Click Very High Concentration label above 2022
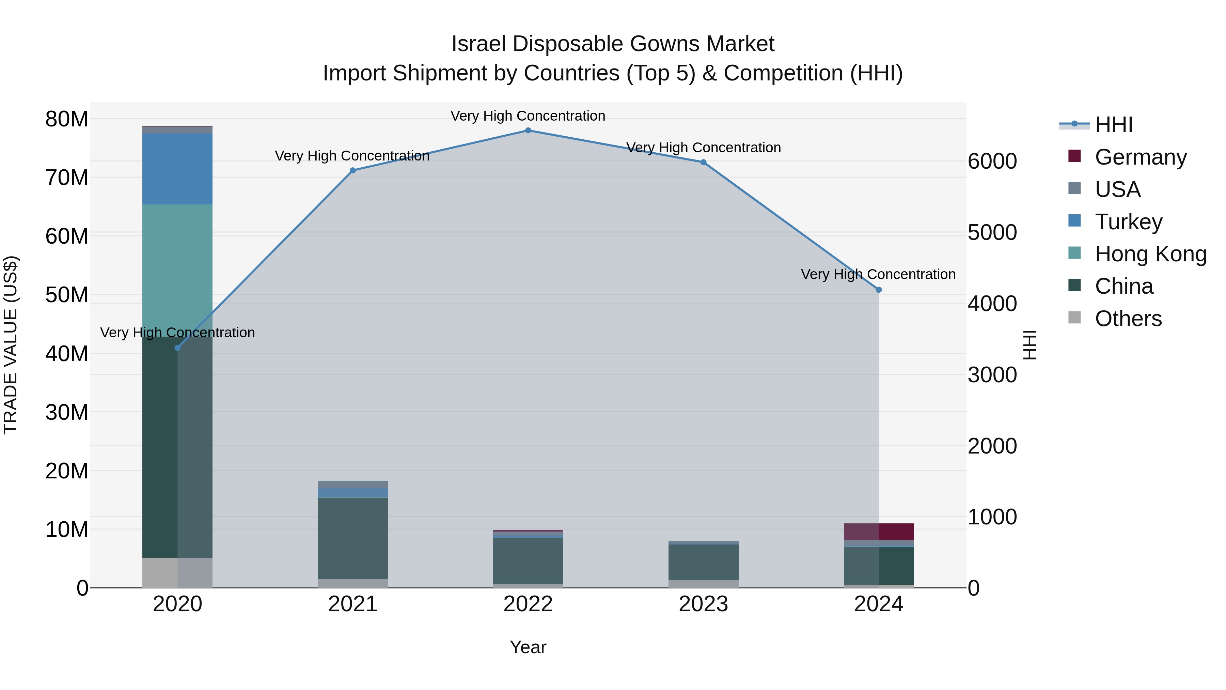The width and height of the screenshot is (1226, 690). pyautogui.click(x=528, y=116)
